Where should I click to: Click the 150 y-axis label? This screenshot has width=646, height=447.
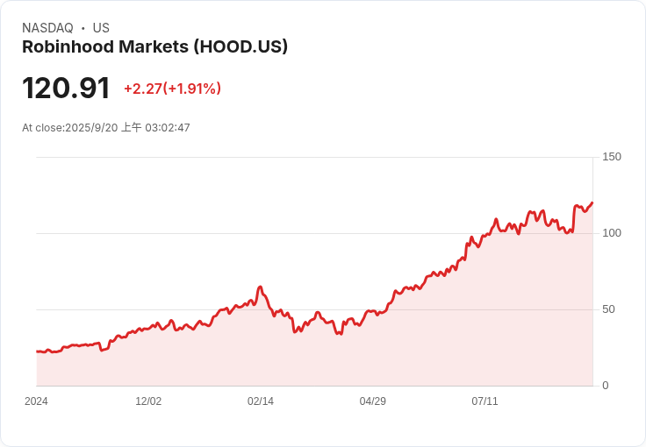click(612, 157)
